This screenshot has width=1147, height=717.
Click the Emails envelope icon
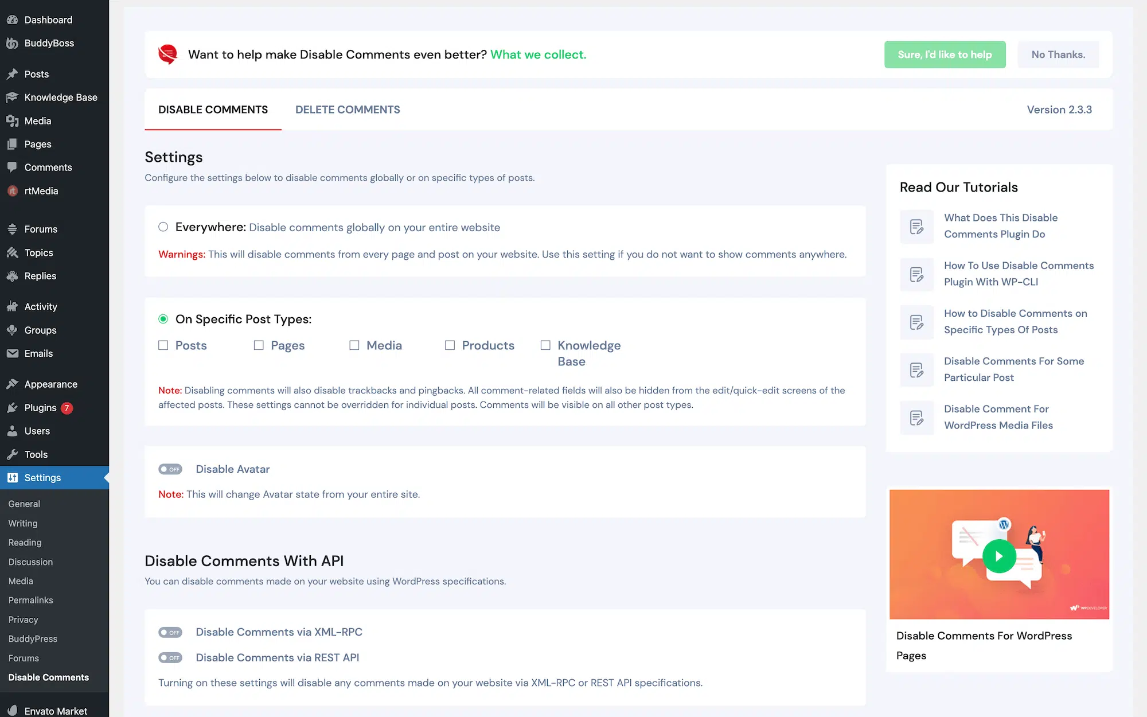tap(12, 353)
